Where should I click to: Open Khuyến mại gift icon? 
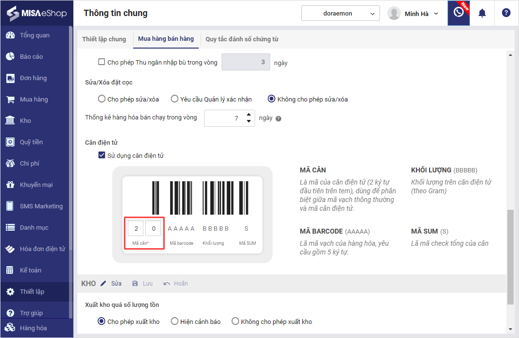(x=10, y=185)
